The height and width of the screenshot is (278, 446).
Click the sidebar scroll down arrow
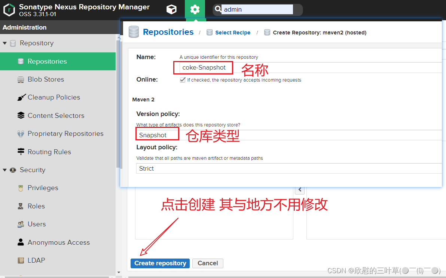[119, 273]
